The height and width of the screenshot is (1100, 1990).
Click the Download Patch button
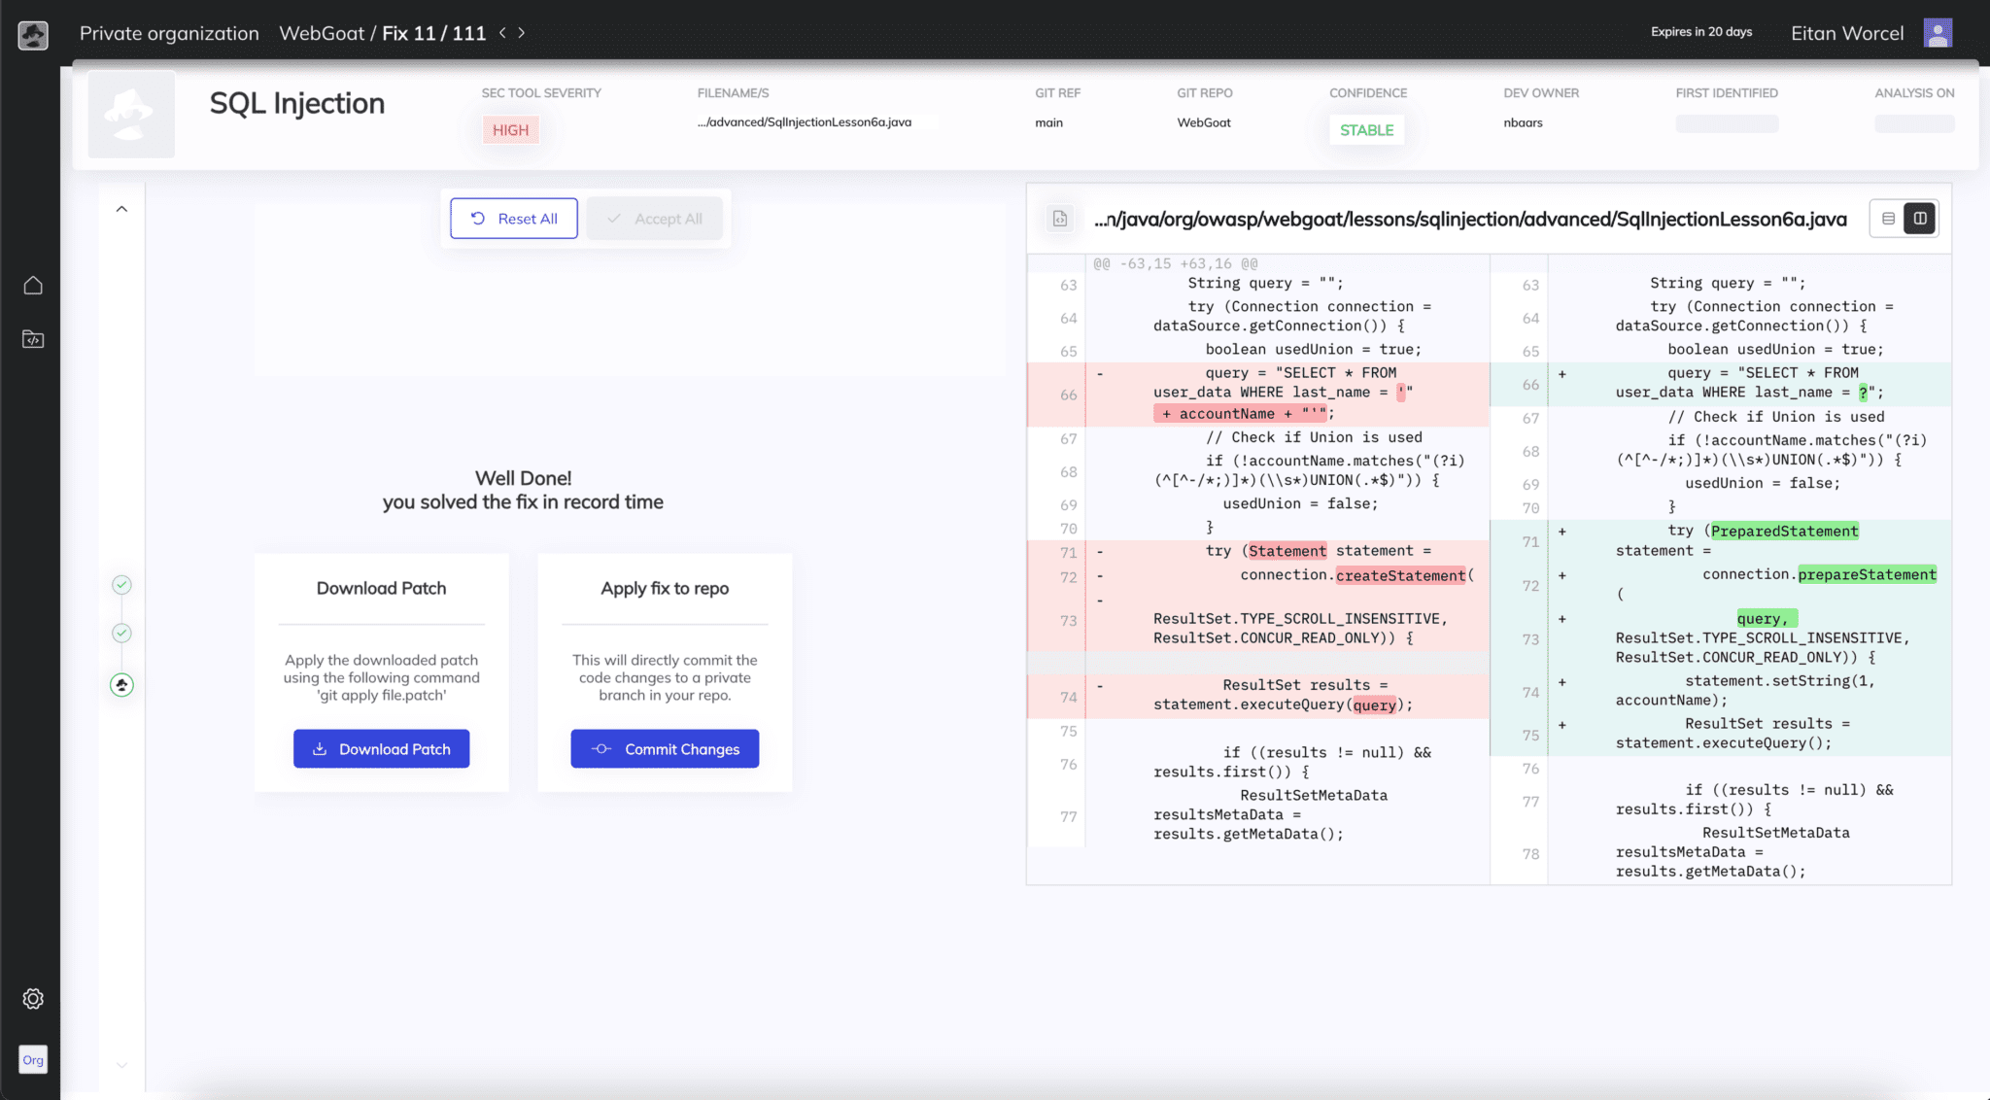381,748
